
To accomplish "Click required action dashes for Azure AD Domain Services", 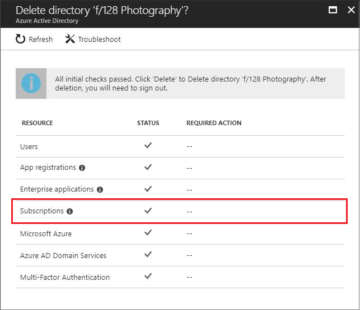I will click(x=189, y=256).
